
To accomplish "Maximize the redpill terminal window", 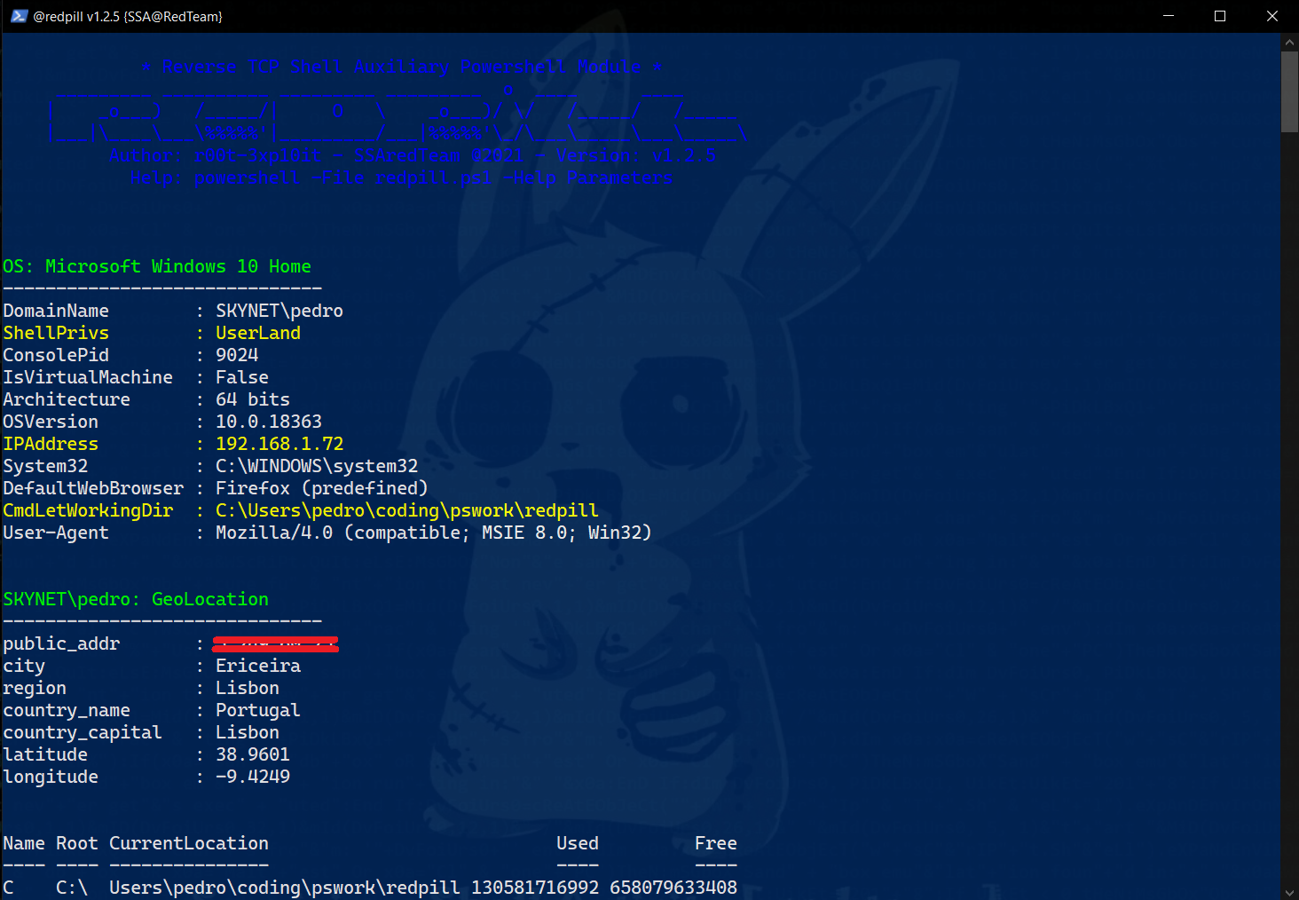I will [x=1220, y=16].
